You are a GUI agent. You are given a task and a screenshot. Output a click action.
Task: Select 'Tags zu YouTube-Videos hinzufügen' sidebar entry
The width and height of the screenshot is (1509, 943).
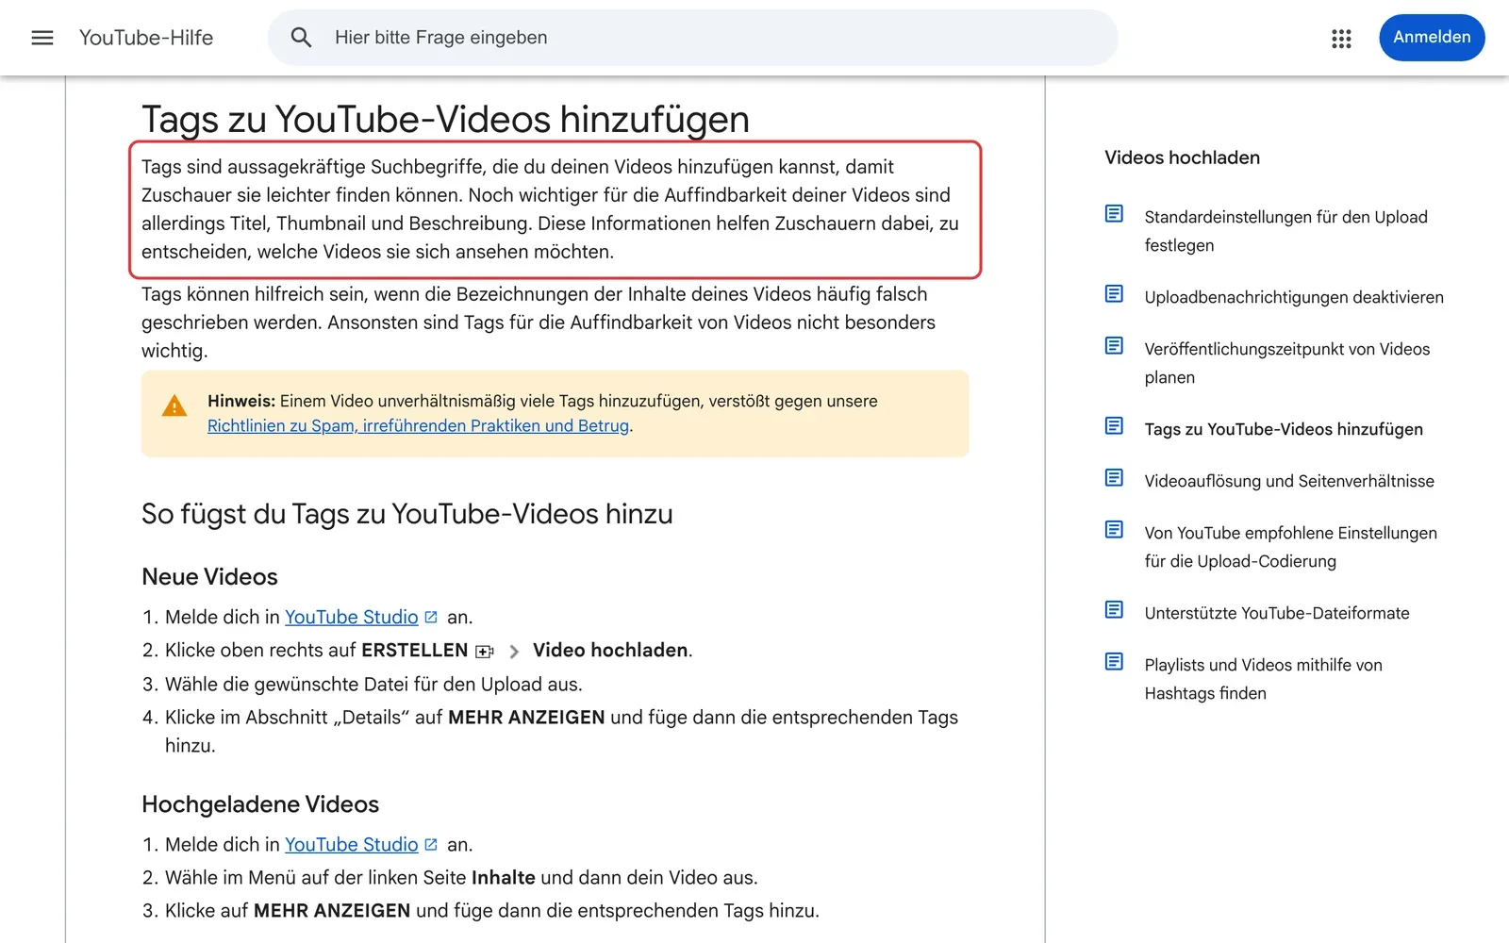coord(1284,429)
